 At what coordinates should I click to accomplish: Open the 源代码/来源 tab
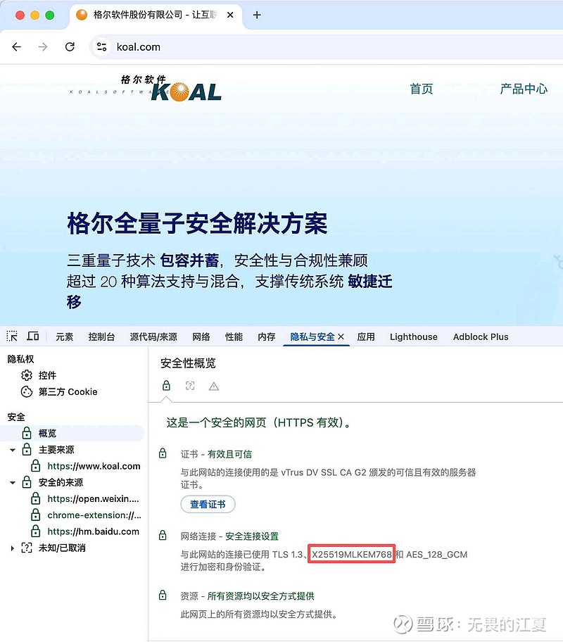pos(153,337)
